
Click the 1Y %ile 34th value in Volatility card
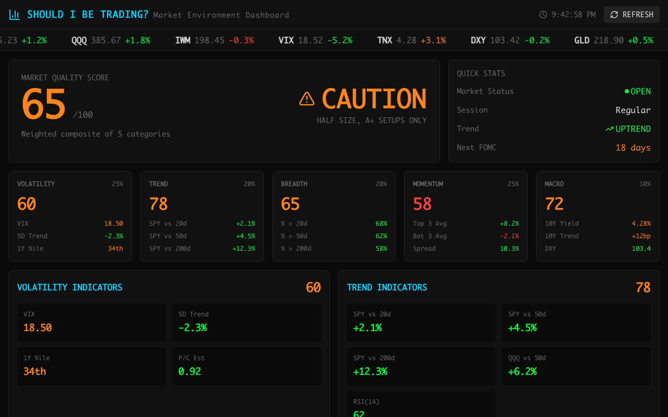point(115,249)
